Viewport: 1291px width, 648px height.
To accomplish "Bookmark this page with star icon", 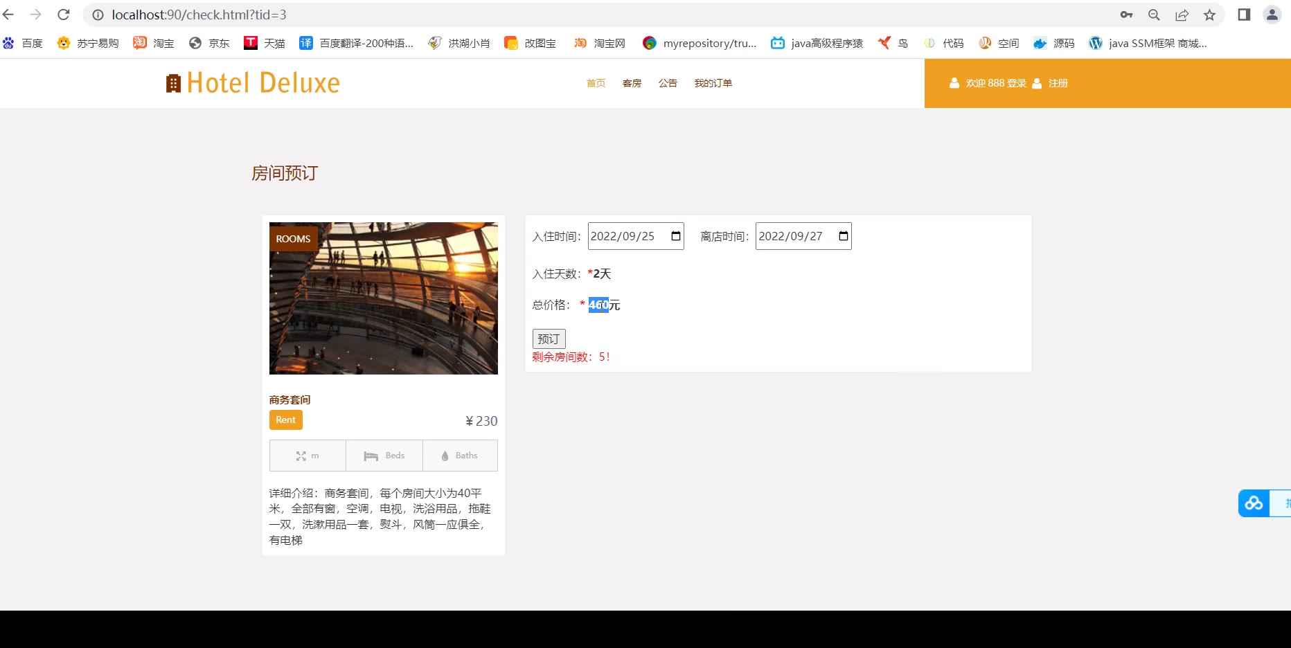I will (1209, 15).
